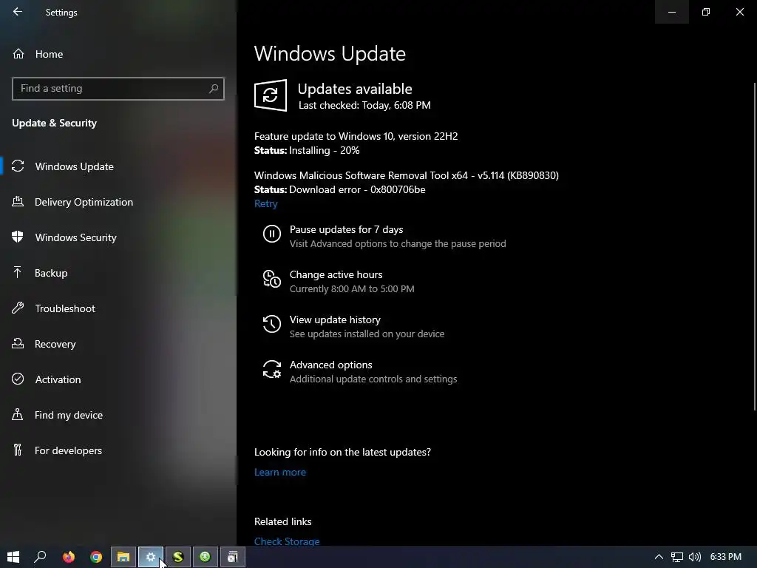Click the Recovery sidebar icon

coord(18,343)
